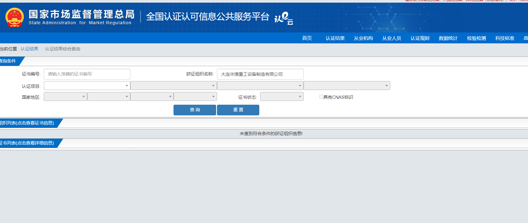Open the 数据统计 navigation menu

[448, 38]
